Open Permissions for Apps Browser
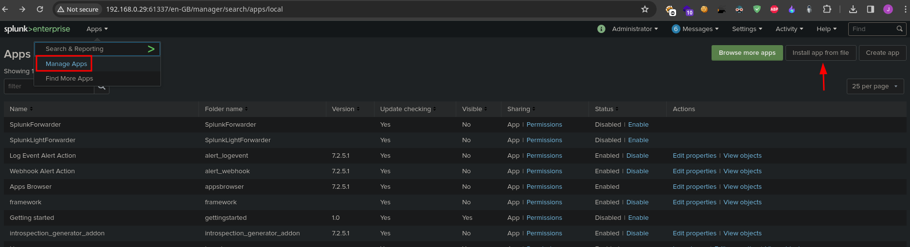 544,187
